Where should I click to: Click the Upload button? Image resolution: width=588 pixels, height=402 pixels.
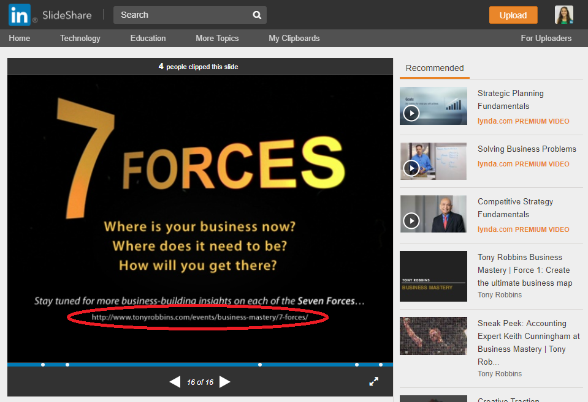tap(513, 15)
